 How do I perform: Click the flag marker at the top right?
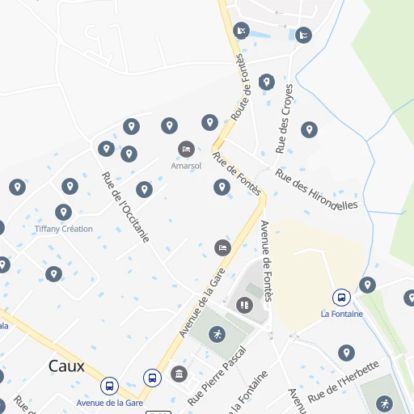point(303,35)
